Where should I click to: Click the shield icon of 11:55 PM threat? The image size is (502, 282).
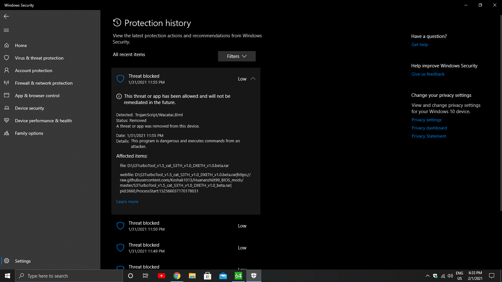click(120, 79)
